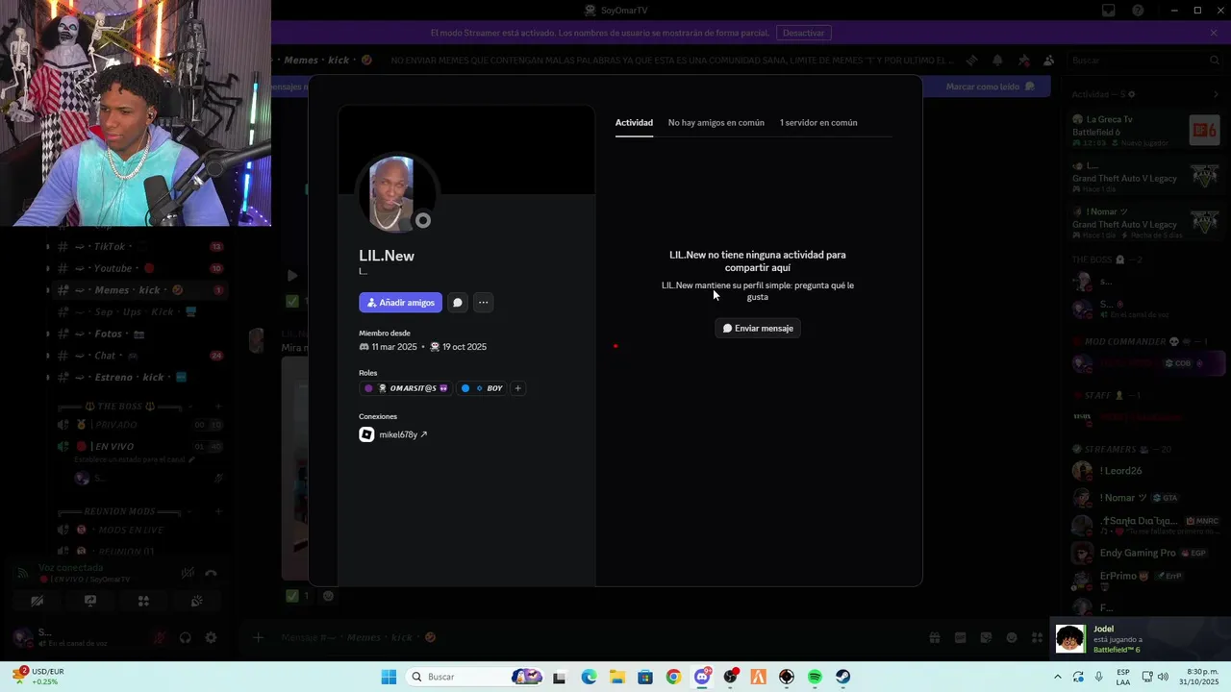
Task: Open the Jodel Battlefield 6 Steam notification
Action: [1141, 639]
